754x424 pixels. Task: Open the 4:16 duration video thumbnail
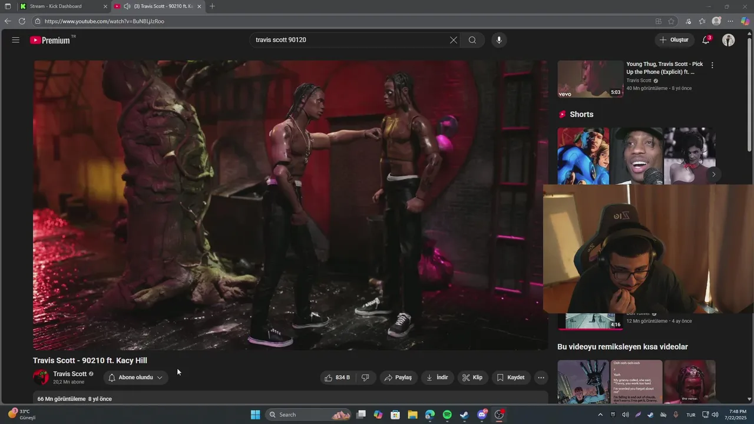point(590,321)
